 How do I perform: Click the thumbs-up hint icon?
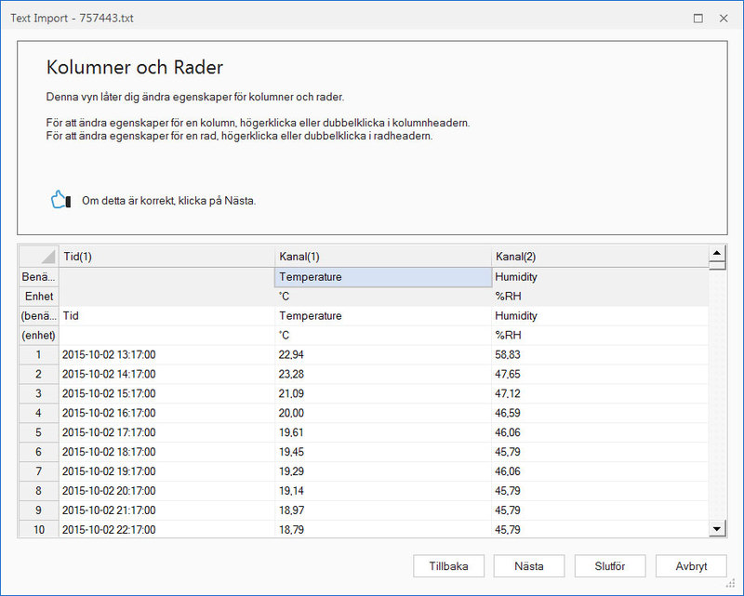[x=60, y=200]
